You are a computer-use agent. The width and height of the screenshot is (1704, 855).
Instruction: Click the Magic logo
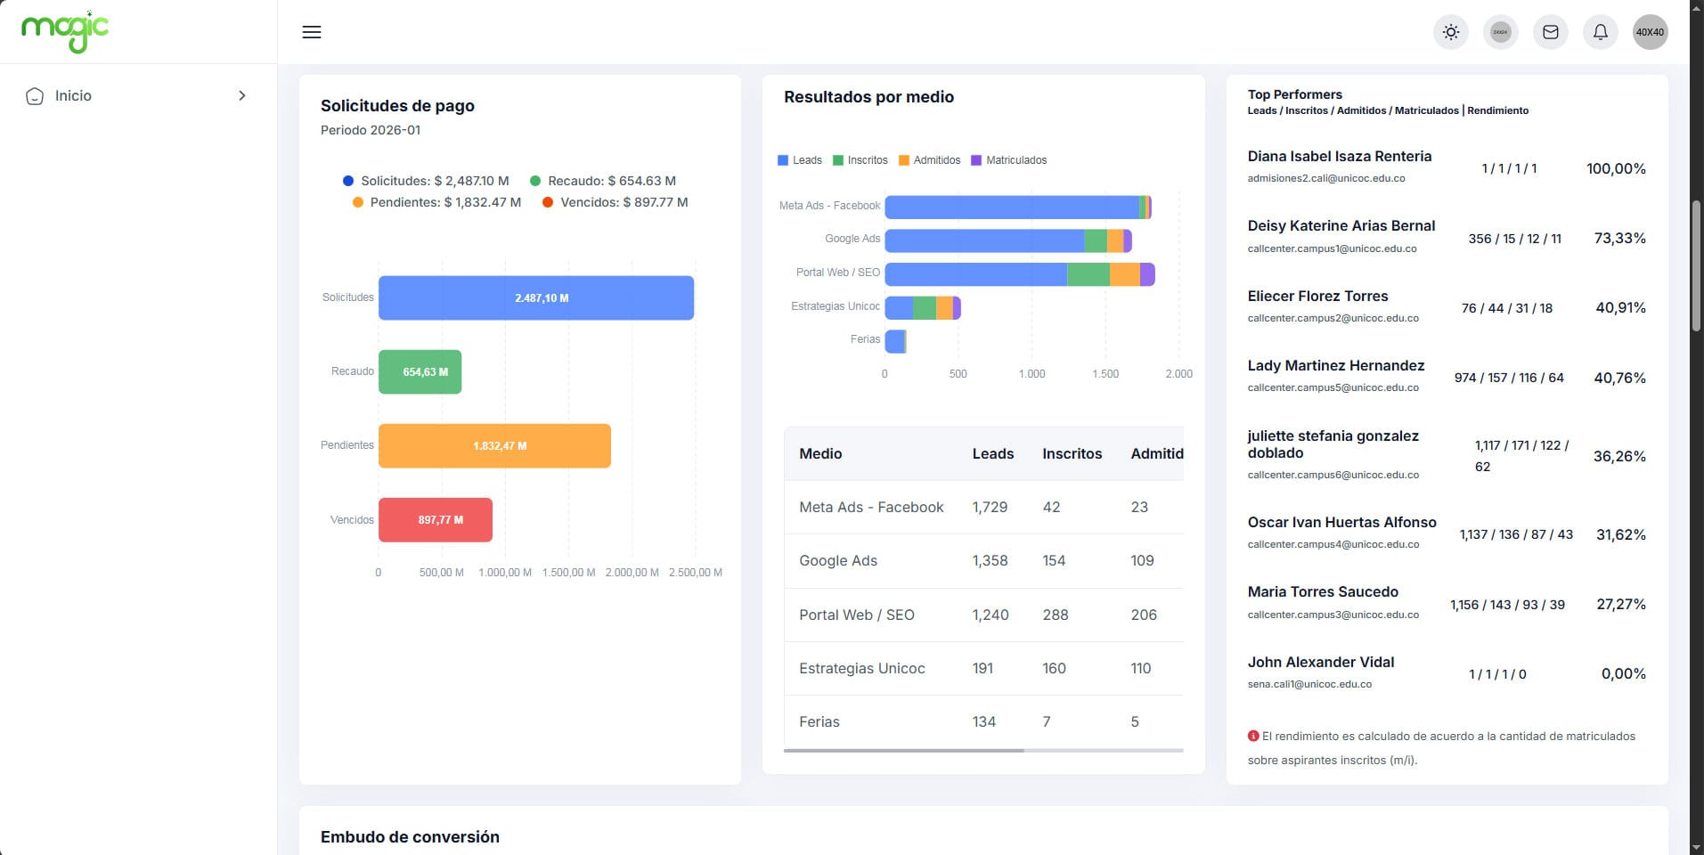[x=65, y=32]
